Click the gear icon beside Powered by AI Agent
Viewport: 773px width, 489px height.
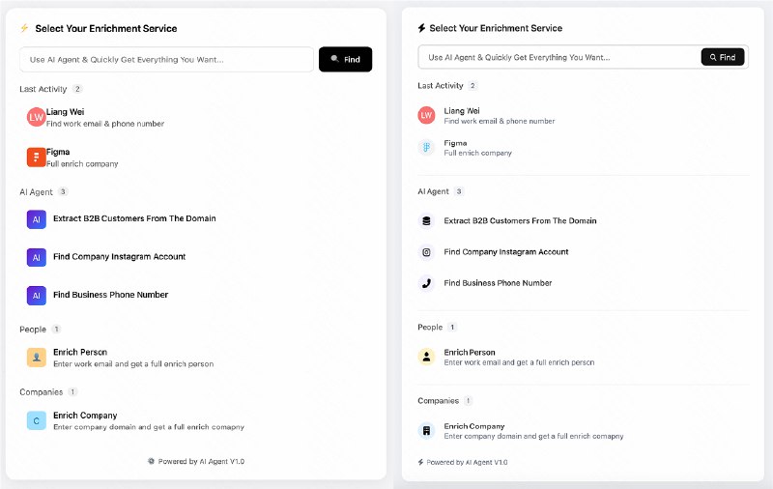coord(151,462)
